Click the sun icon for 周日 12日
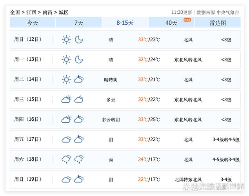The height and width of the screenshot is (196, 249). point(66,40)
